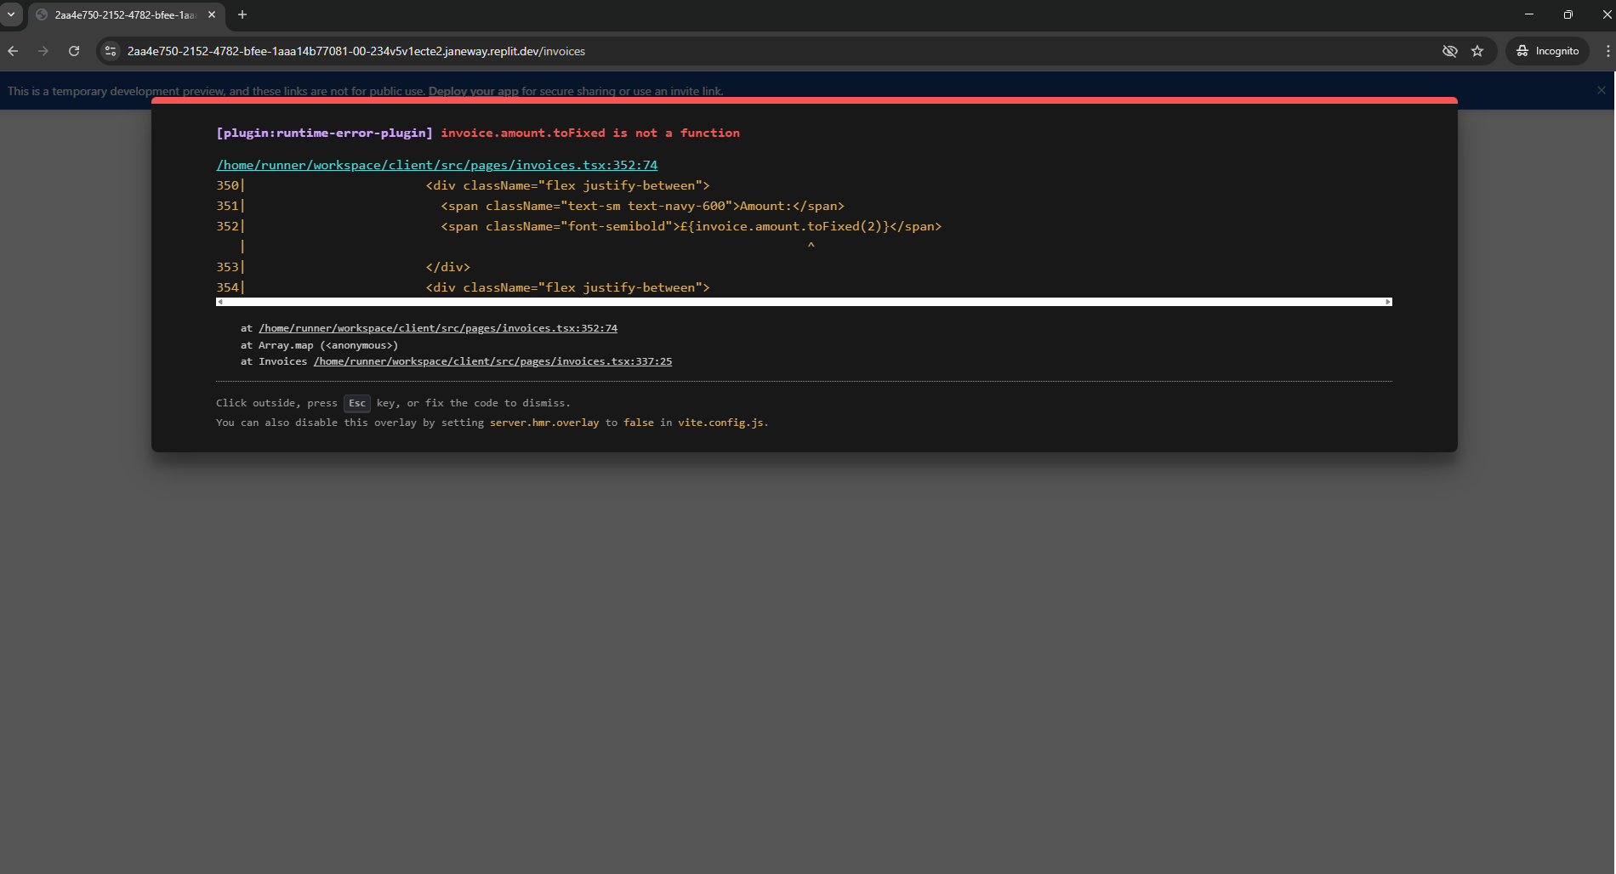Close the current browser tab
1616x874 pixels.
point(212,14)
